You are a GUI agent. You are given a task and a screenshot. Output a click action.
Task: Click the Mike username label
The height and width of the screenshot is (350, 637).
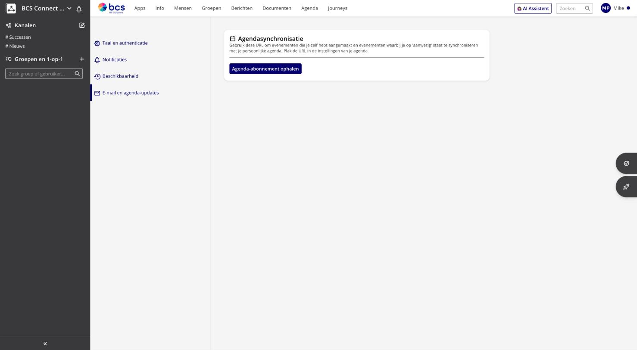(x=618, y=8)
